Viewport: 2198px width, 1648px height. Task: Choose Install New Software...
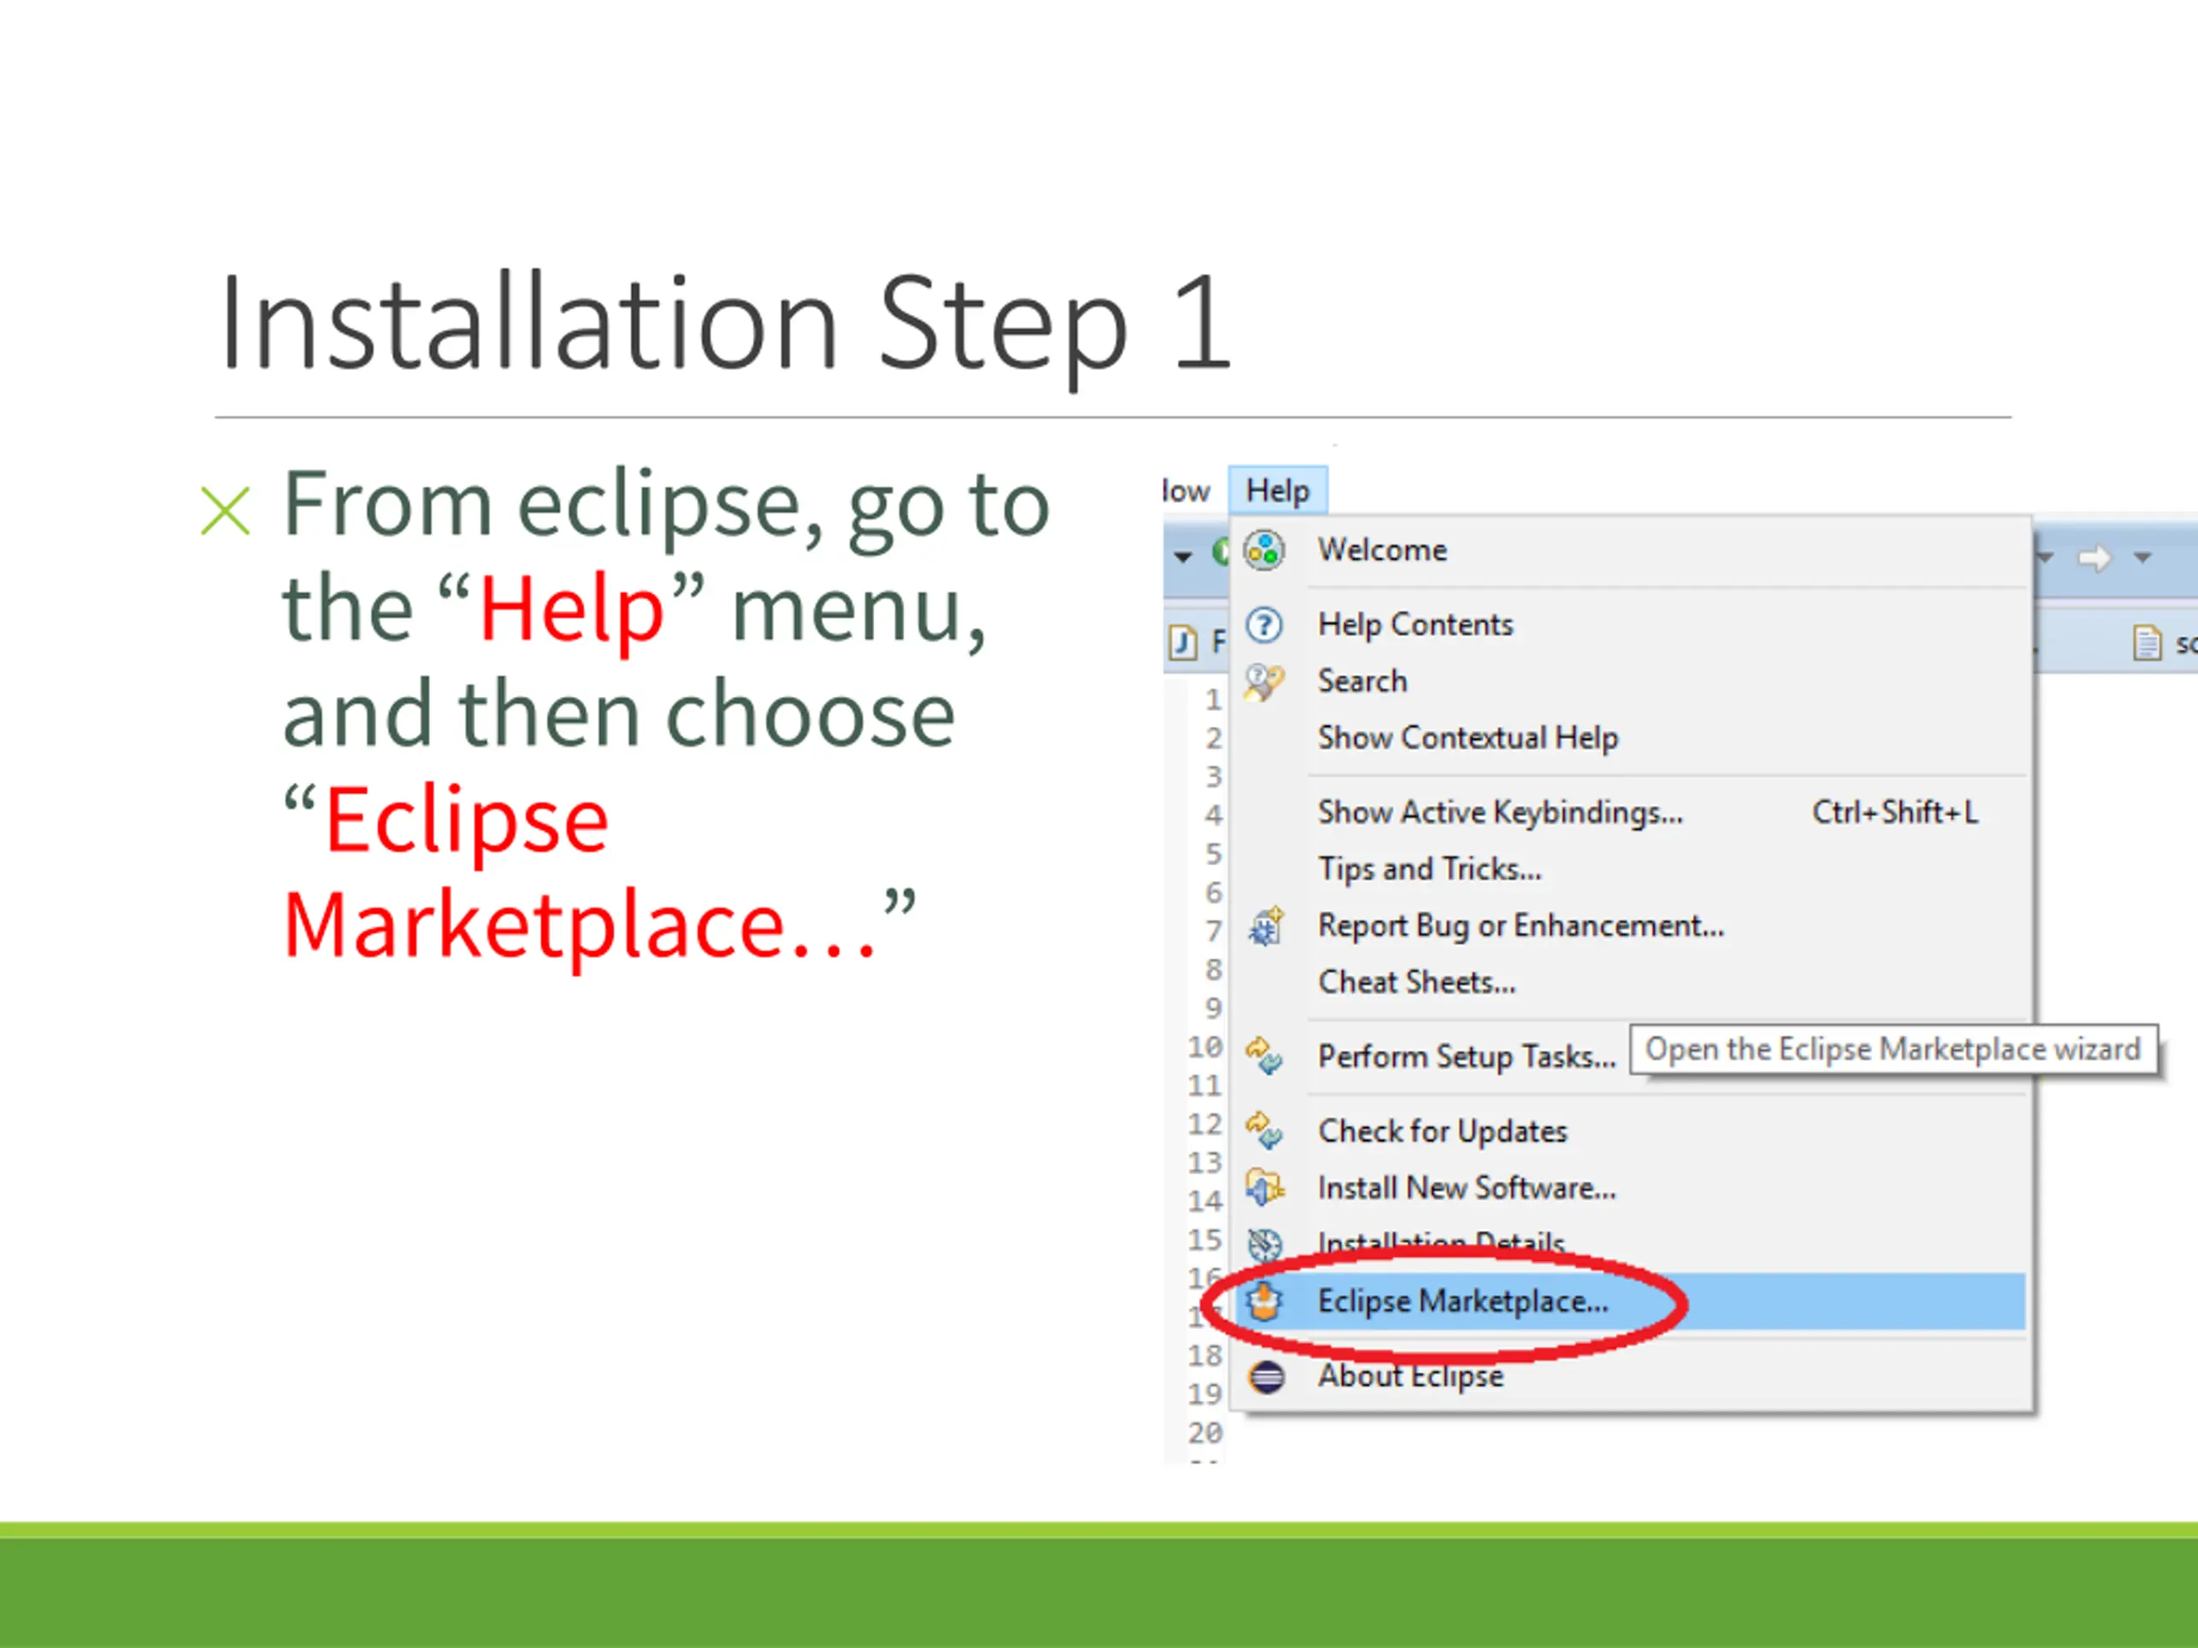click(1630, 1188)
